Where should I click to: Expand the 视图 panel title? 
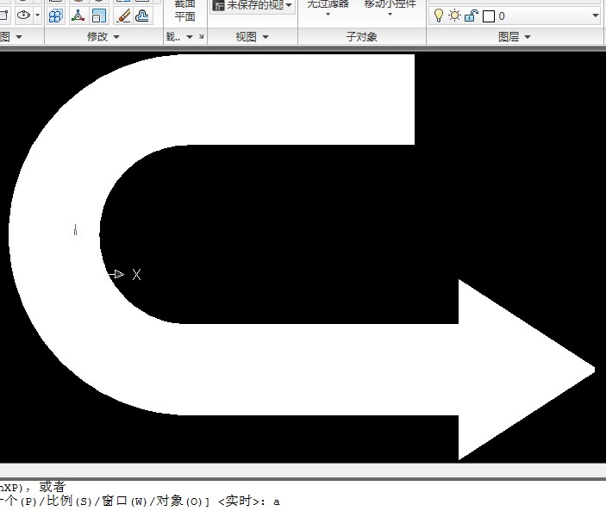tap(252, 37)
